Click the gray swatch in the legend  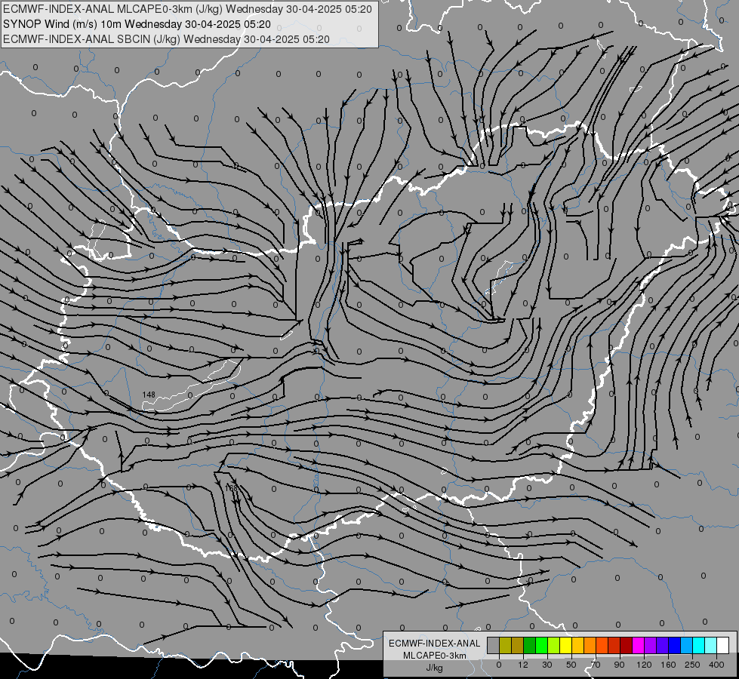[494, 645]
